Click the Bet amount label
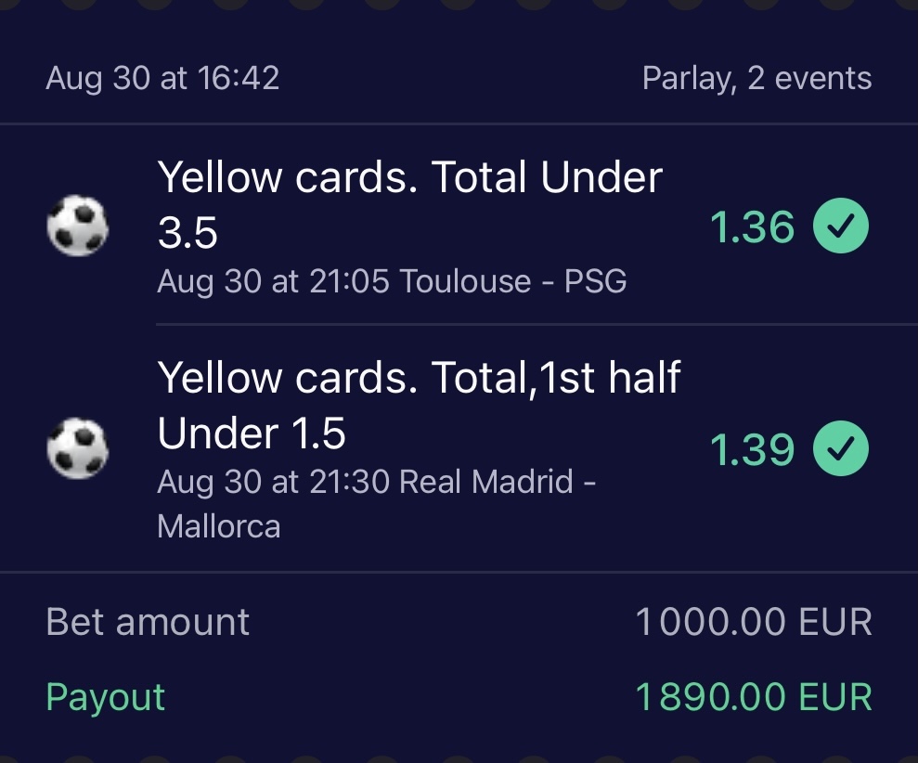Image resolution: width=918 pixels, height=763 pixels. click(148, 622)
